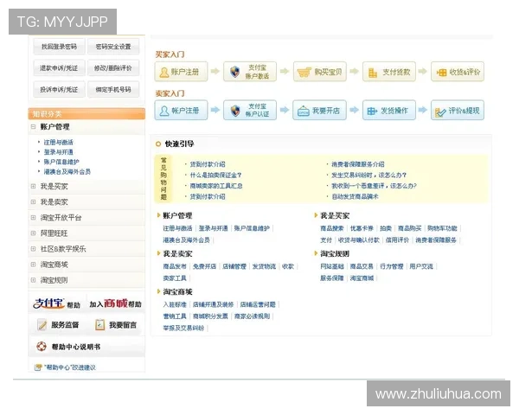Open the 消费者保障服务介绍 link
The width and height of the screenshot is (519, 415).
pyautogui.click(x=358, y=164)
